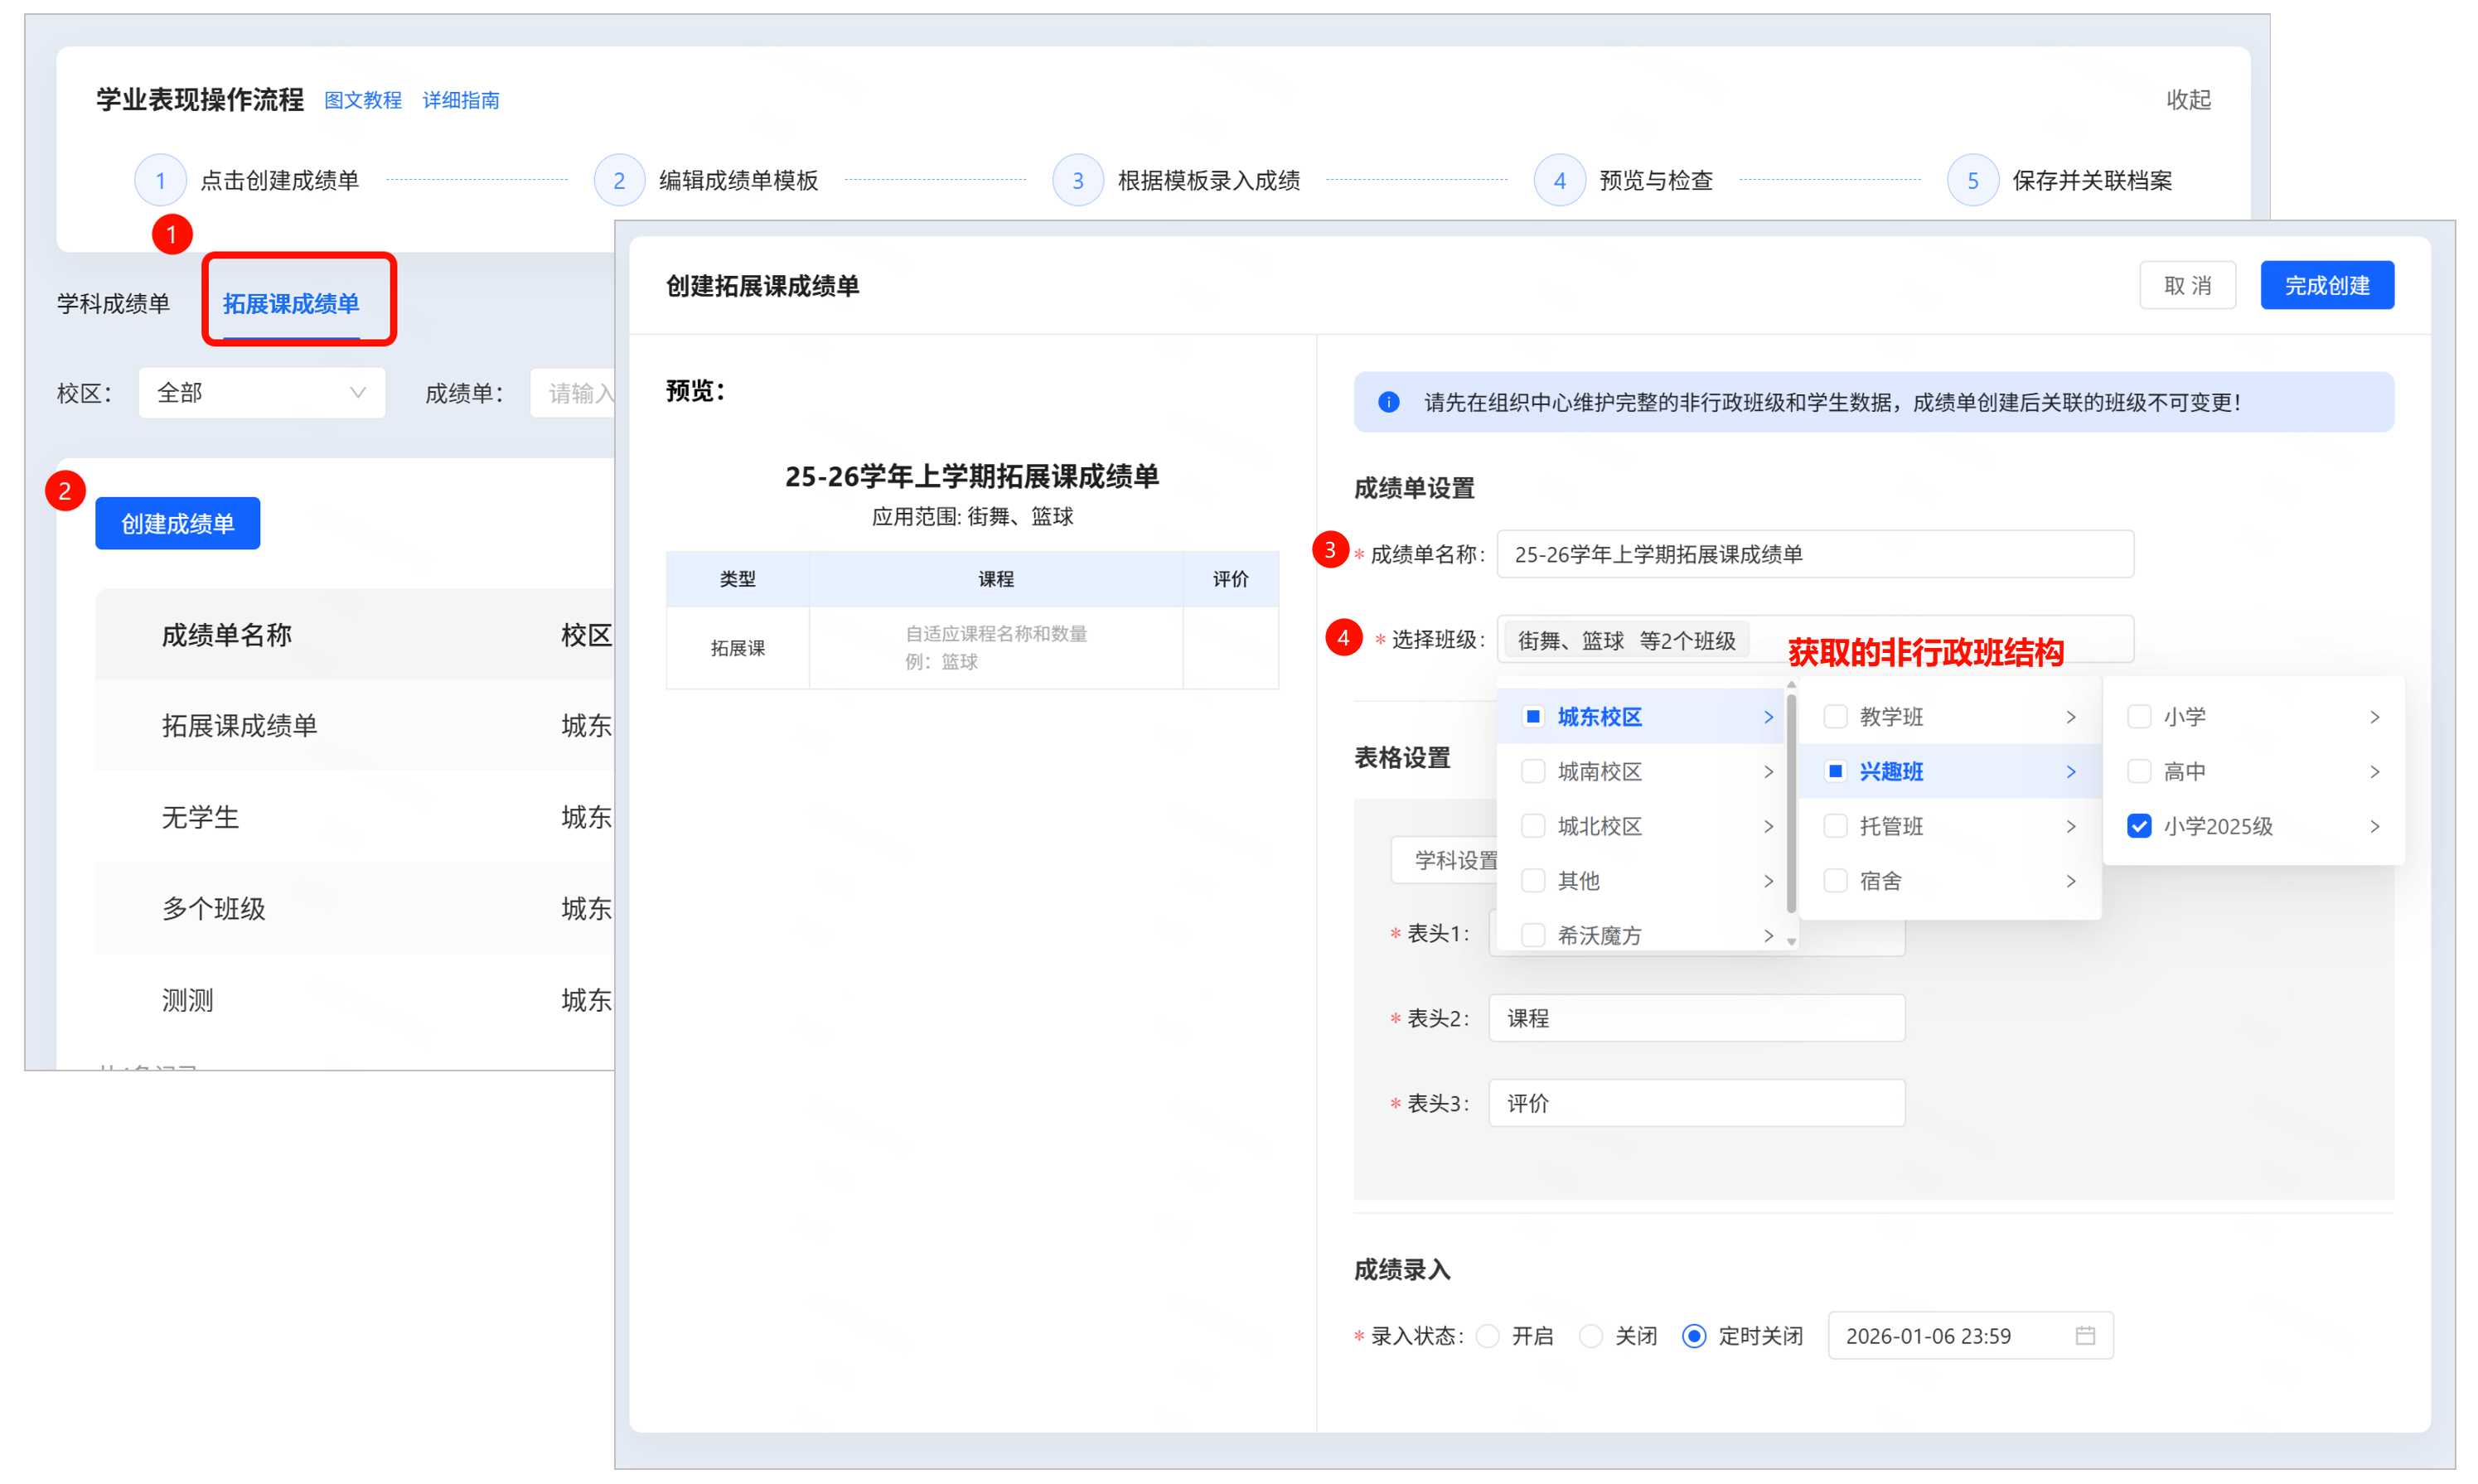Click the 成绩单名称 input field
Screen dimensions: 2478x1484
1814,554
